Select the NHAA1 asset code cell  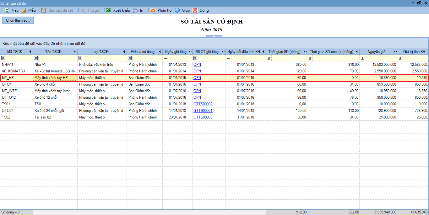[x=16, y=65]
